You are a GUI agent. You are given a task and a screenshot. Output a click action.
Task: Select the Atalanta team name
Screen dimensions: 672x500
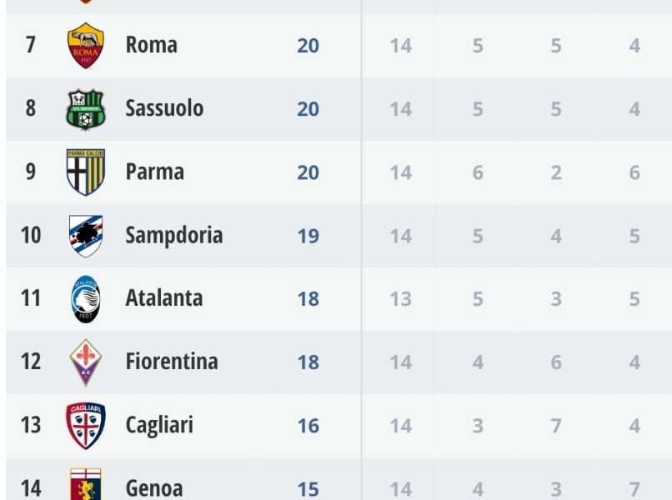[163, 298]
